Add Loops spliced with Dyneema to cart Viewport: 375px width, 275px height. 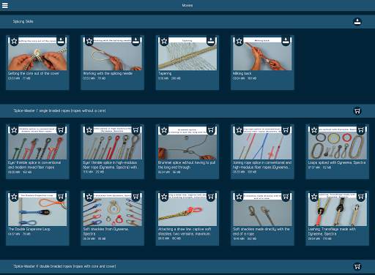pos(361,130)
